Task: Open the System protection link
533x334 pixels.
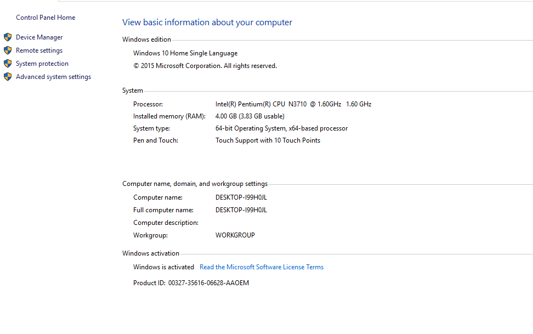Action: click(42, 64)
